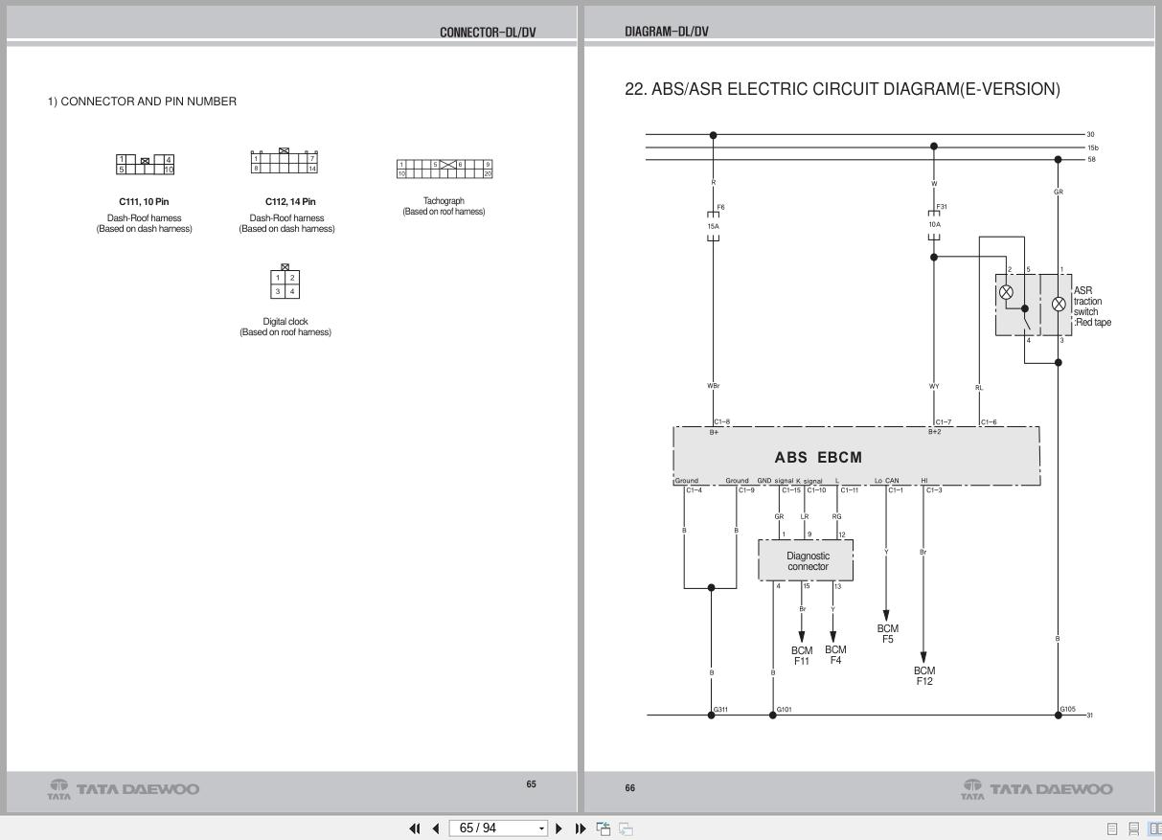This screenshot has width=1162, height=840.
Task: Click the next view navigation icon
Action: coord(624,828)
